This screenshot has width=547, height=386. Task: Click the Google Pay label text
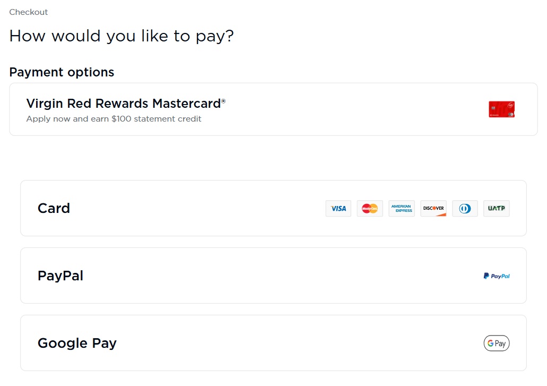click(x=77, y=343)
